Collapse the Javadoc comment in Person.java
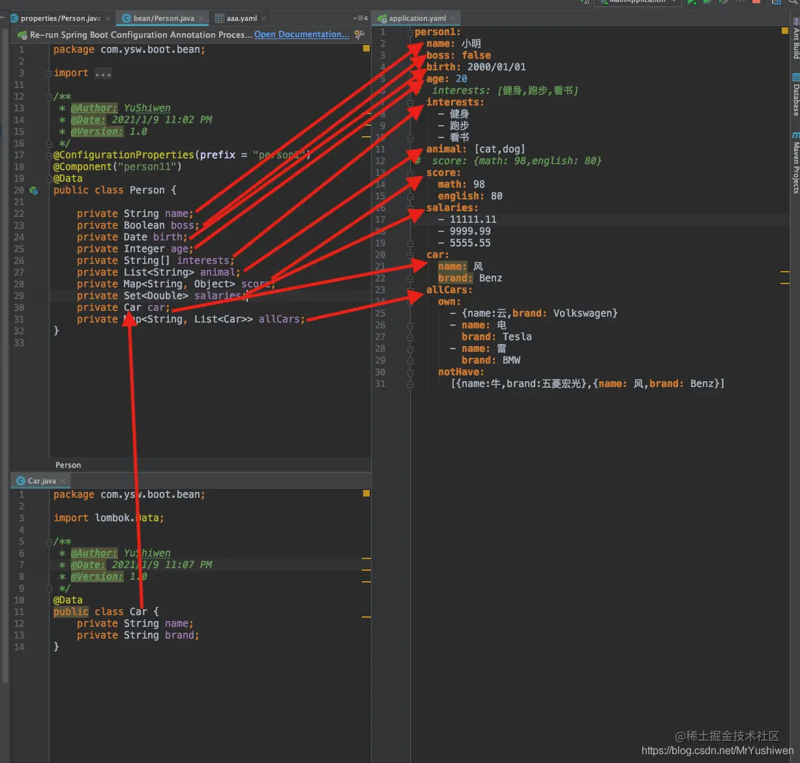This screenshot has width=800, height=763. (49, 96)
